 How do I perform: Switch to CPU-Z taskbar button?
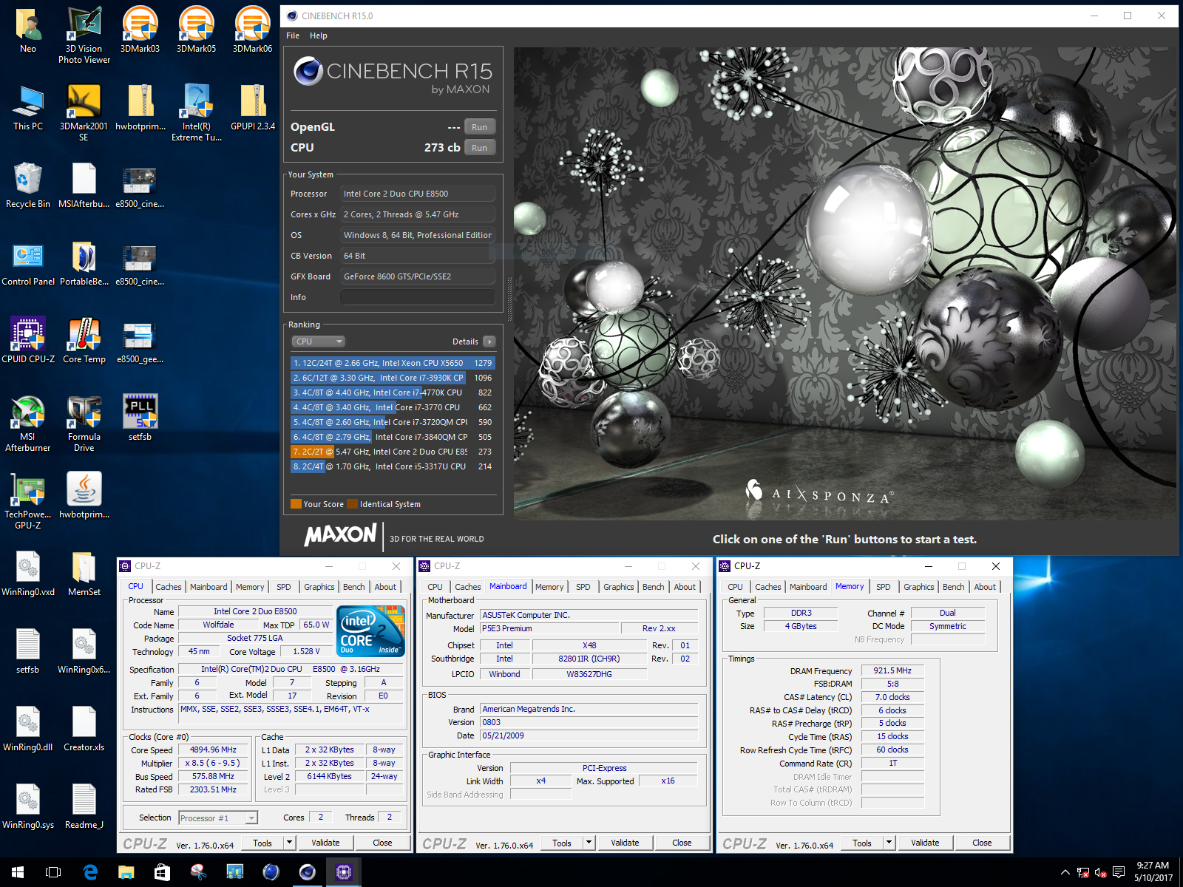point(343,872)
